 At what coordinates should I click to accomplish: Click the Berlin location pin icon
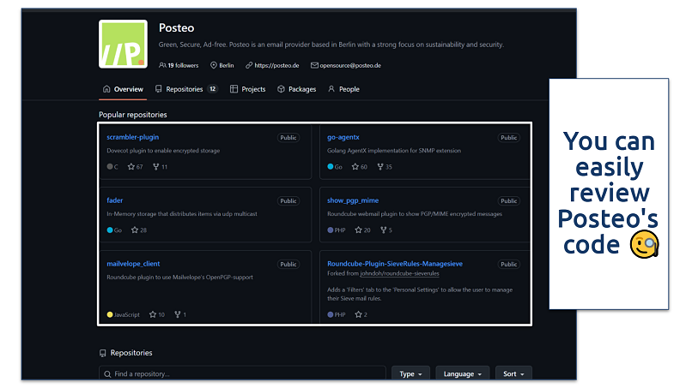[x=214, y=65]
